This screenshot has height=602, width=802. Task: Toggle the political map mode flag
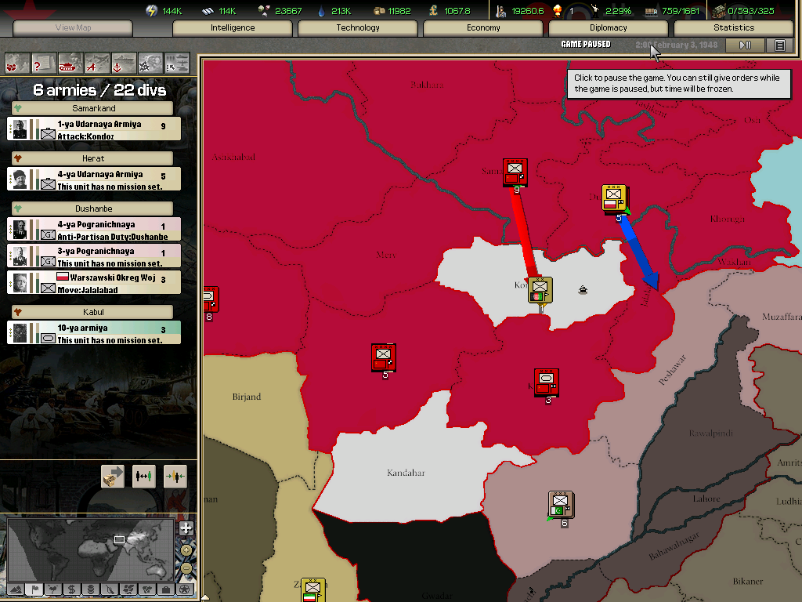click(34, 589)
